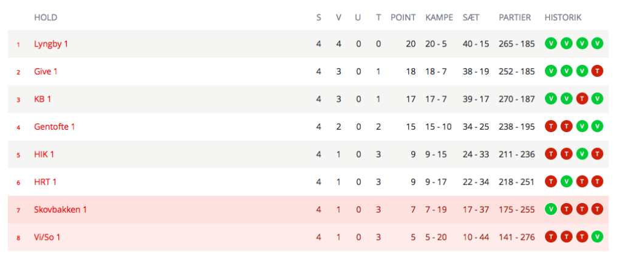622x263 pixels.
Task: Click the HOLD column header
Action: pyautogui.click(x=46, y=18)
